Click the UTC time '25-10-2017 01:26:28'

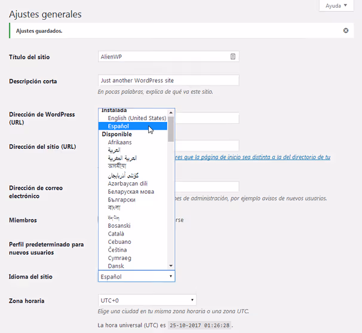point(200,325)
